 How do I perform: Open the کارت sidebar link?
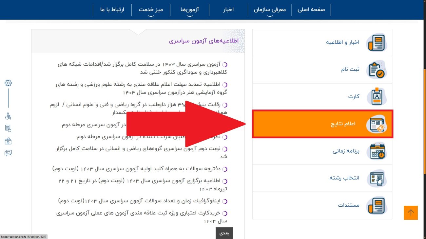[322, 97]
